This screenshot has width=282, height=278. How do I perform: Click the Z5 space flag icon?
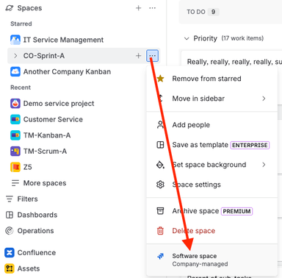15,167
